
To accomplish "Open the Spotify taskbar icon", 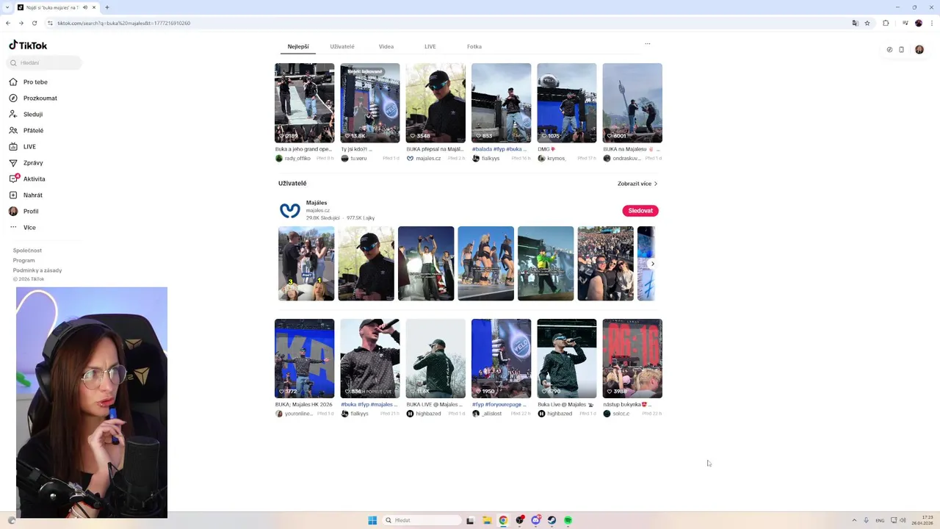I will click(568, 520).
